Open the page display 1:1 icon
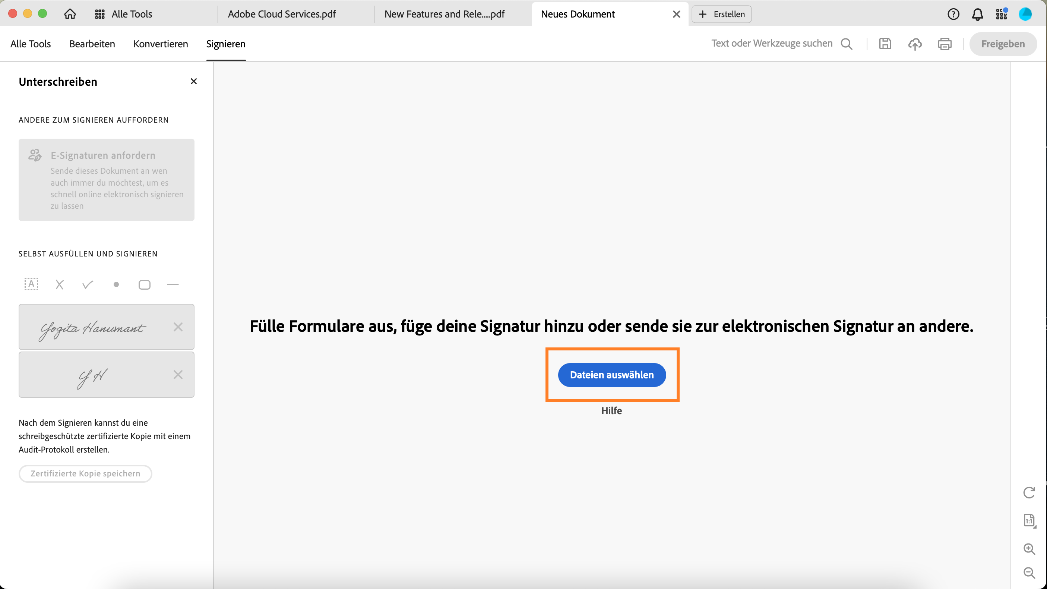Viewport: 1047px width, 589px height. click(x=1029, y=520)
